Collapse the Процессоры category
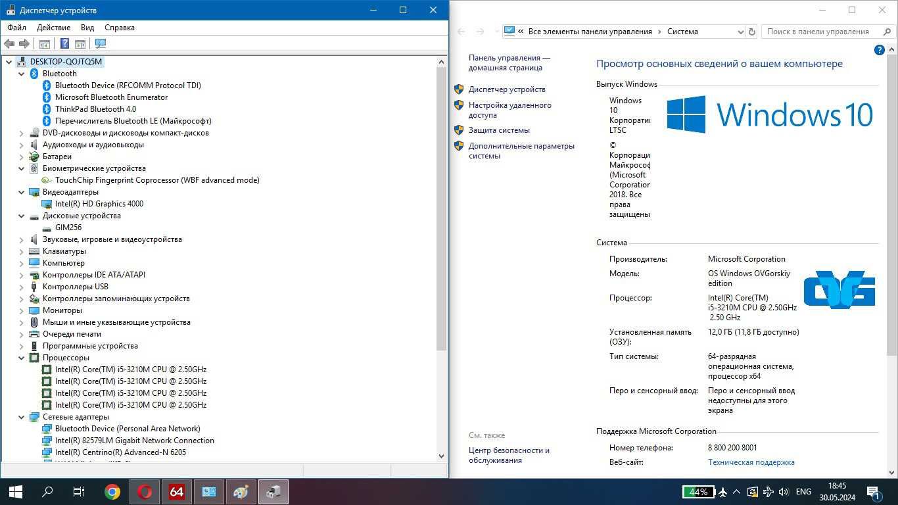Image resolution: width=898 pixels, height=505 pixels. tap(22, 358)
